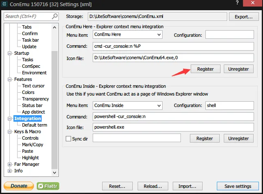
Task: Click the Storage path field
Action: tap(157, 16)
